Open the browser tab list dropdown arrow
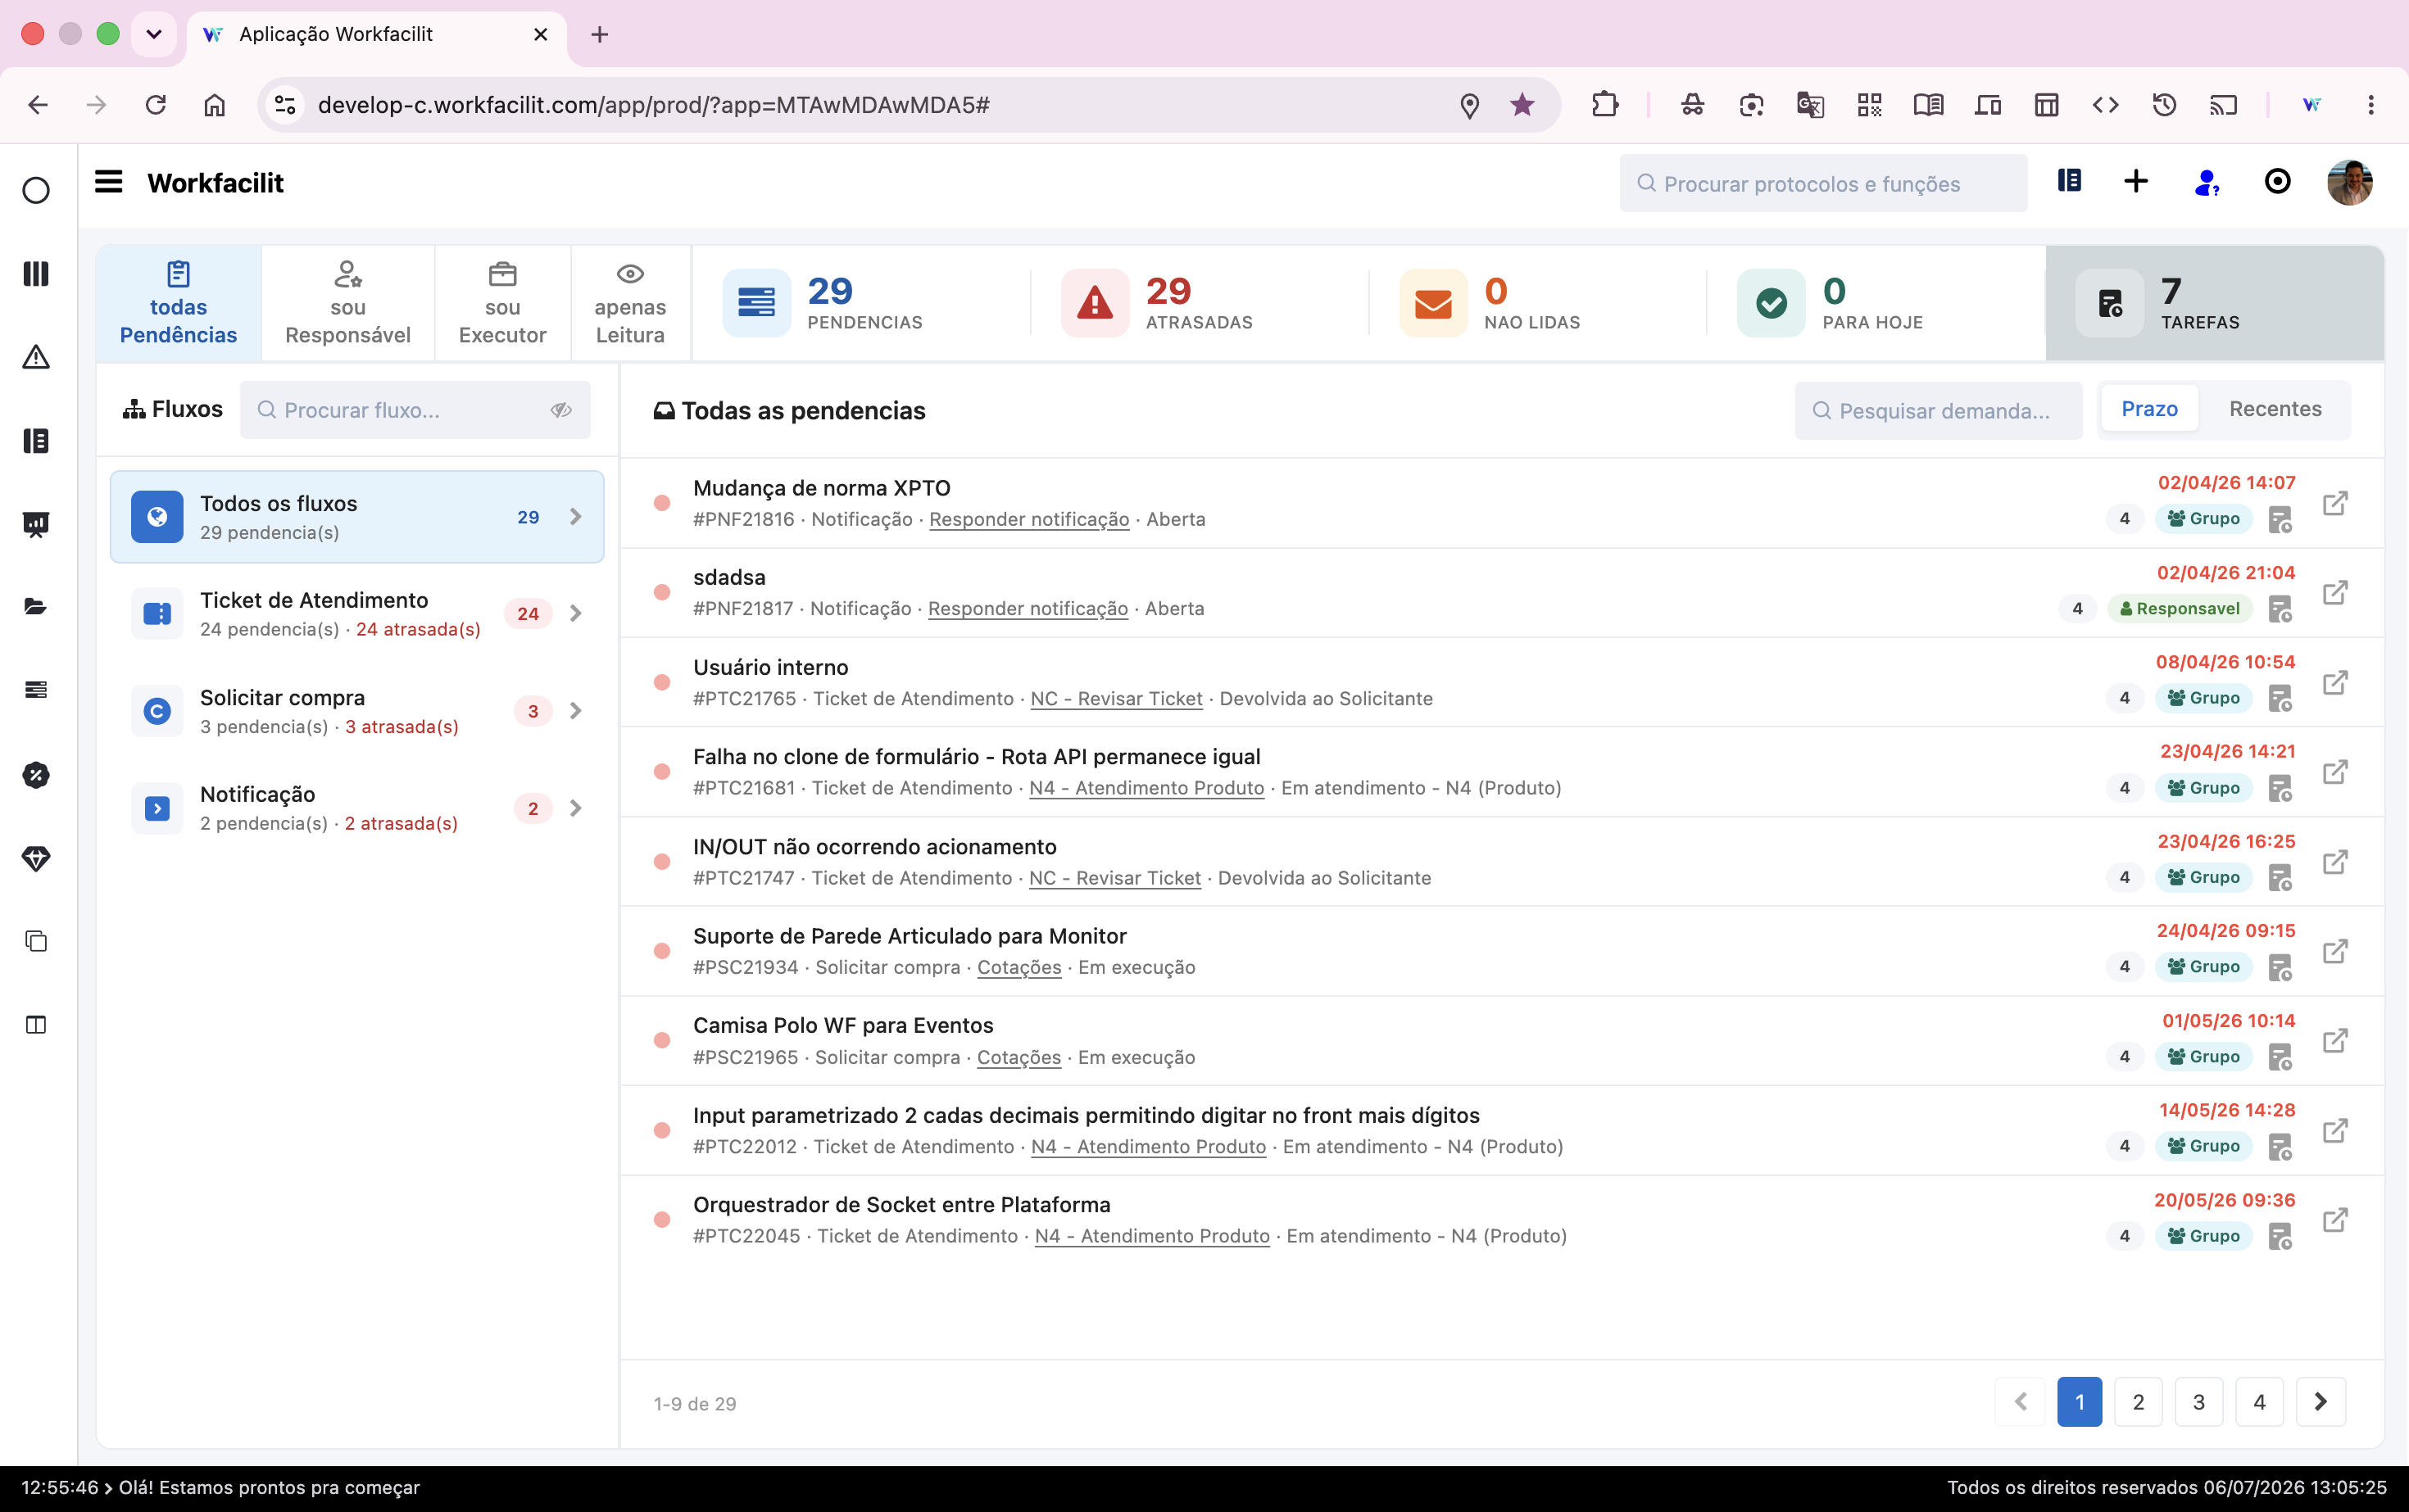Screen dimensions: 2409x1512 pos(154,34)
